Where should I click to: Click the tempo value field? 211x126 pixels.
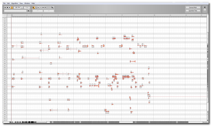pos(17,8)
